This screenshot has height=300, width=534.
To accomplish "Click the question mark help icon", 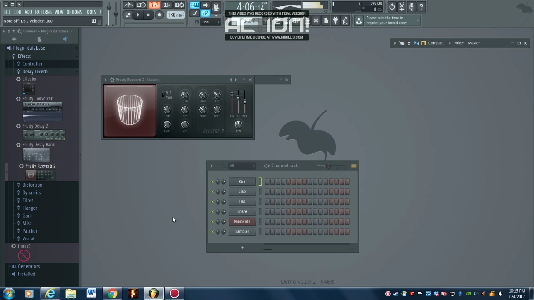I will 421,7.
